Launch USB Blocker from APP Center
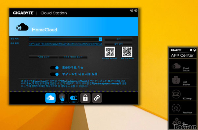This screenshot has height=130, width=198. (182, 80)
